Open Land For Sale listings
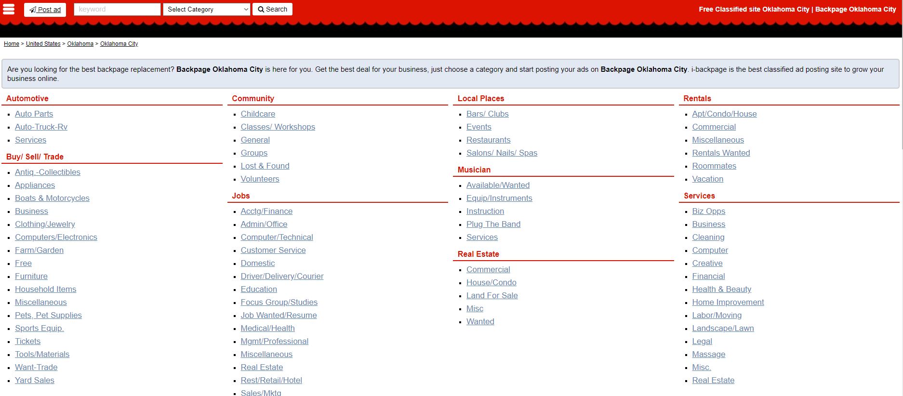 492,295
